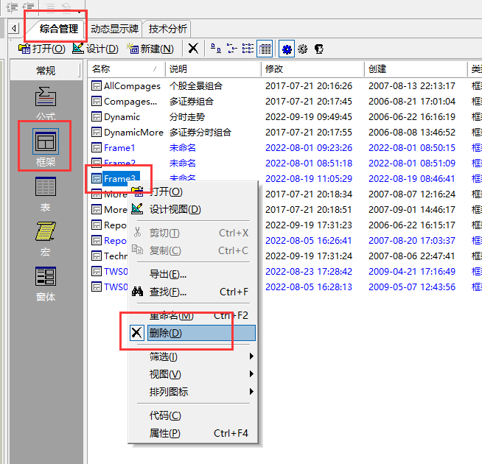Image resolution: width=482 pixels, height=464 pixels.
Task: Toggle the gray gear filter icon
Action: [302, 49]
